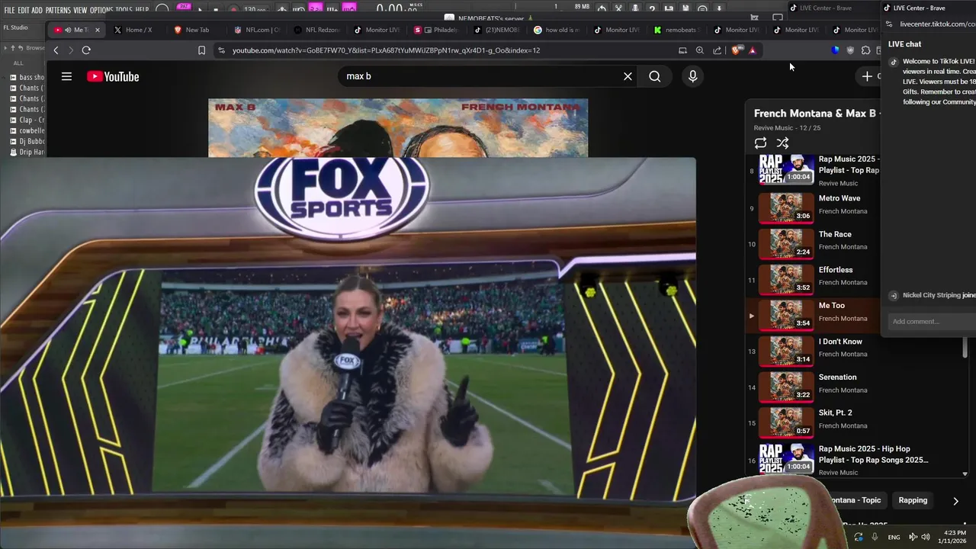The height and width of the screenshot is (549, 976).
Task: Bookmark this page with the bookmark icon
Action: 201,50
